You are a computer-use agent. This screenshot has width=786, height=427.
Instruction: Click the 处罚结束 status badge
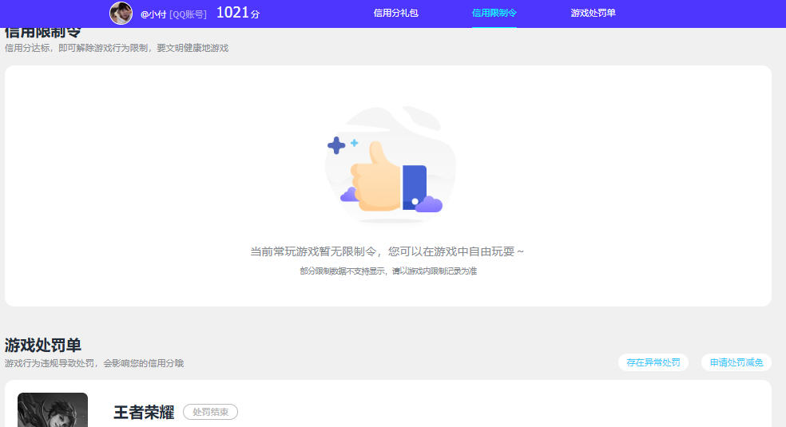[x=211, y=412]
